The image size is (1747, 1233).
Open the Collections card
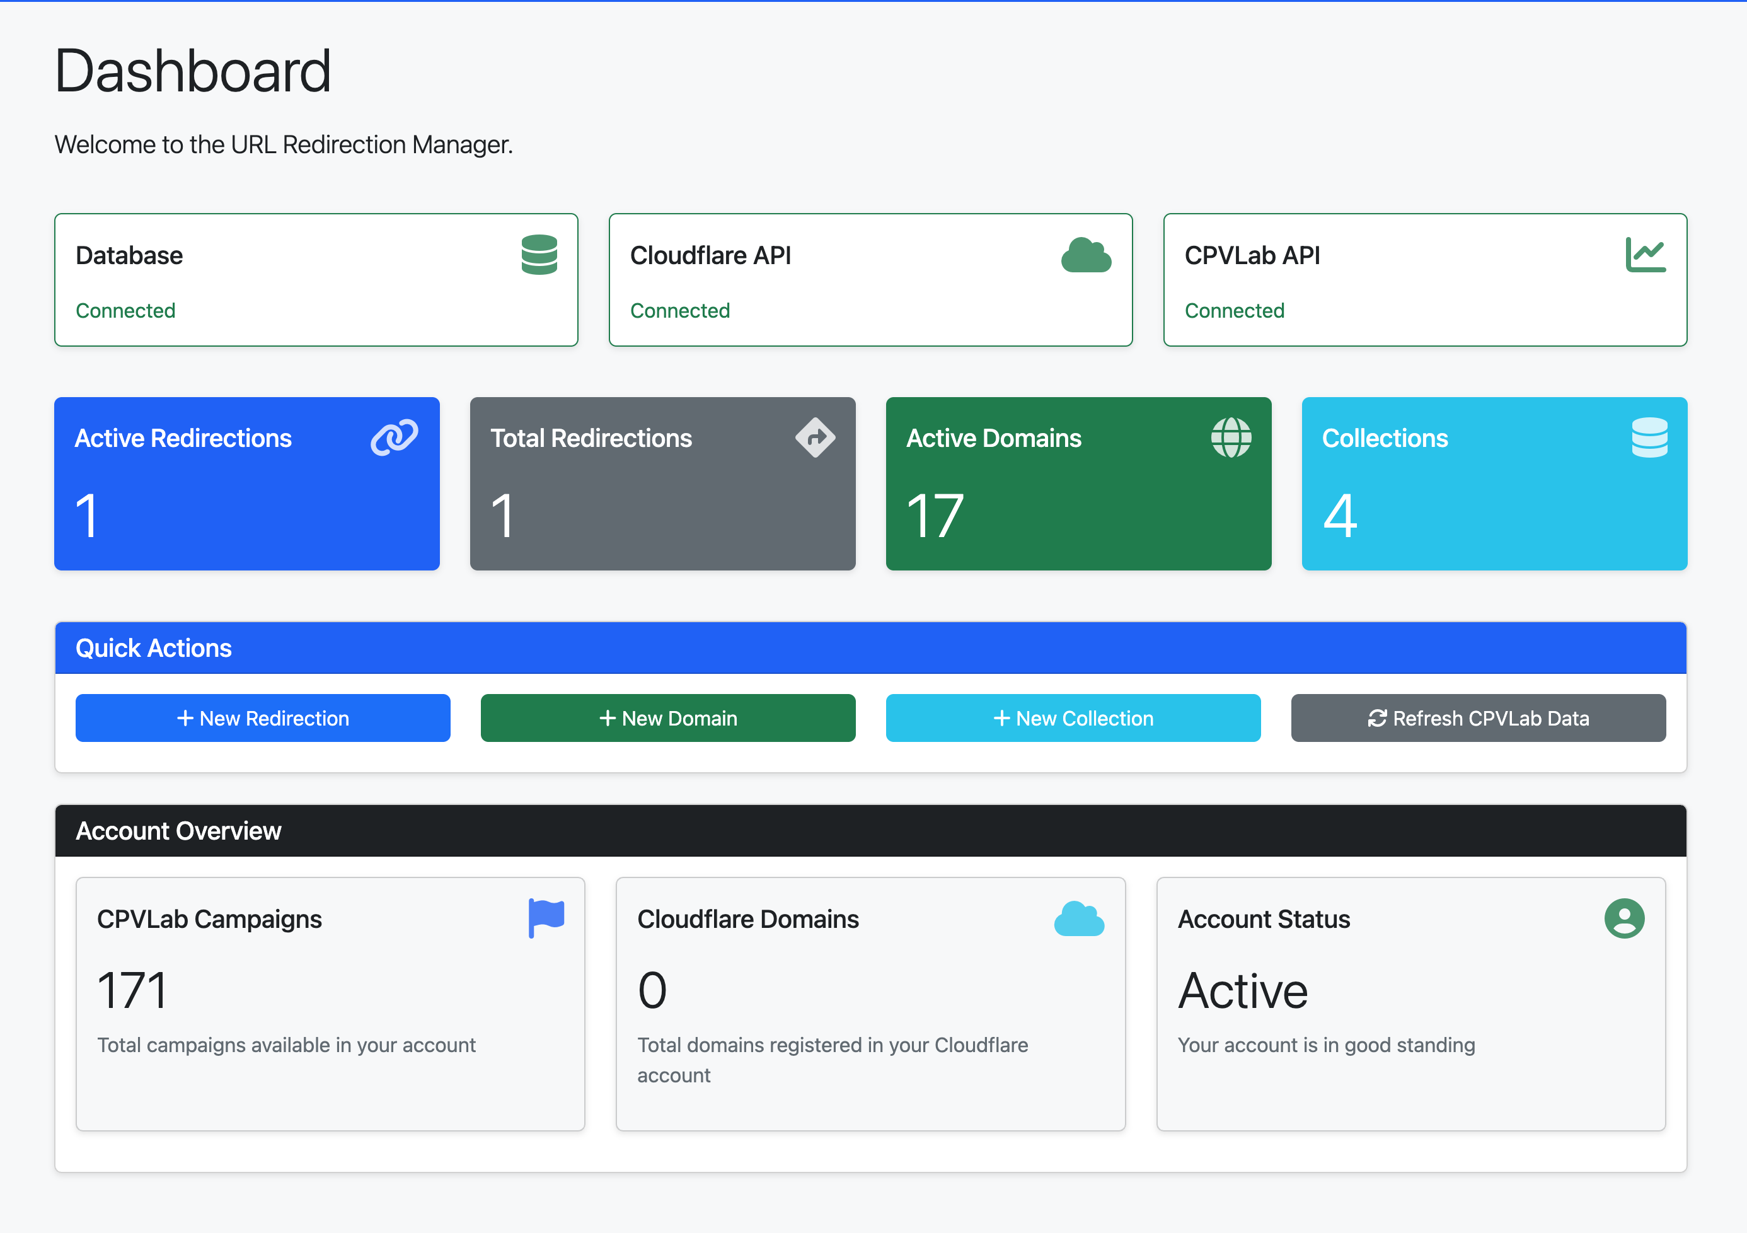pyautogui.click(x=1494, y=483)
